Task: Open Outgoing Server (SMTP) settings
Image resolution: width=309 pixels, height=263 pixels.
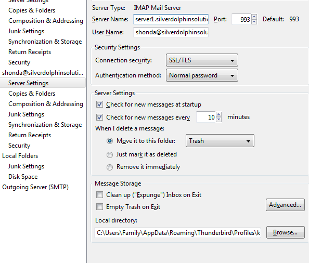Action: [35, 187]
